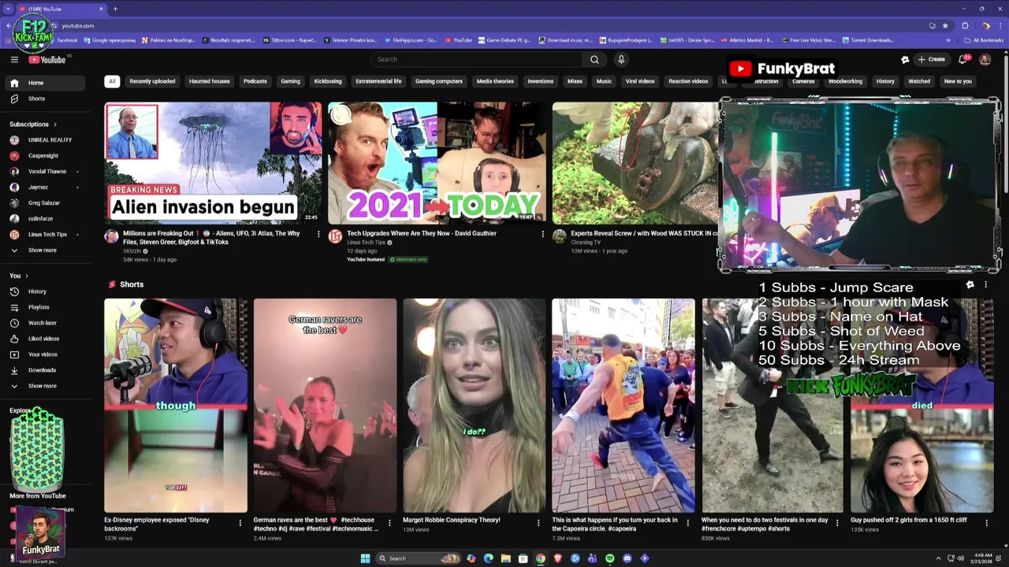This screenshot has width=1009, height=567.
Task: Open Downloads in sidebar
Action: click(x=46, y=370)
